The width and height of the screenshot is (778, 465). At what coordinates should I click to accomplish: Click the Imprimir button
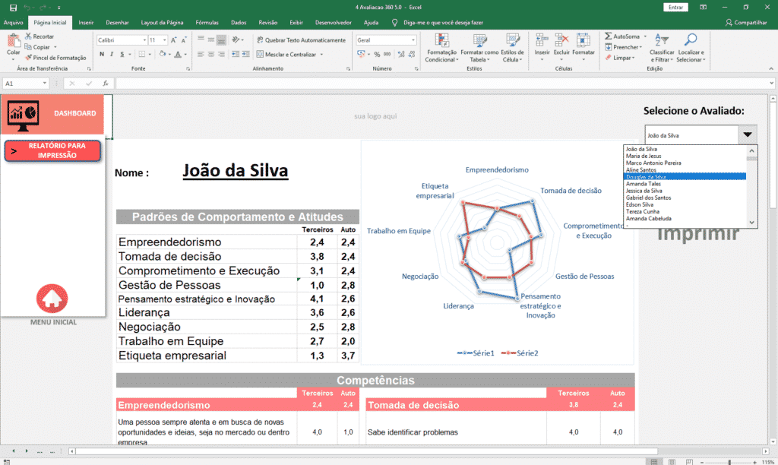click(698, 234)
